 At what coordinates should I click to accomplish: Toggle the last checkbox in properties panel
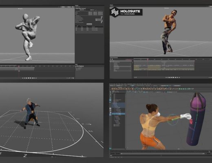pos(102,22)
